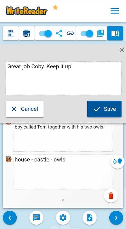The image size is (126, 229).
Task: Open the bookshelf grid view icon
Action: point(10,34)
